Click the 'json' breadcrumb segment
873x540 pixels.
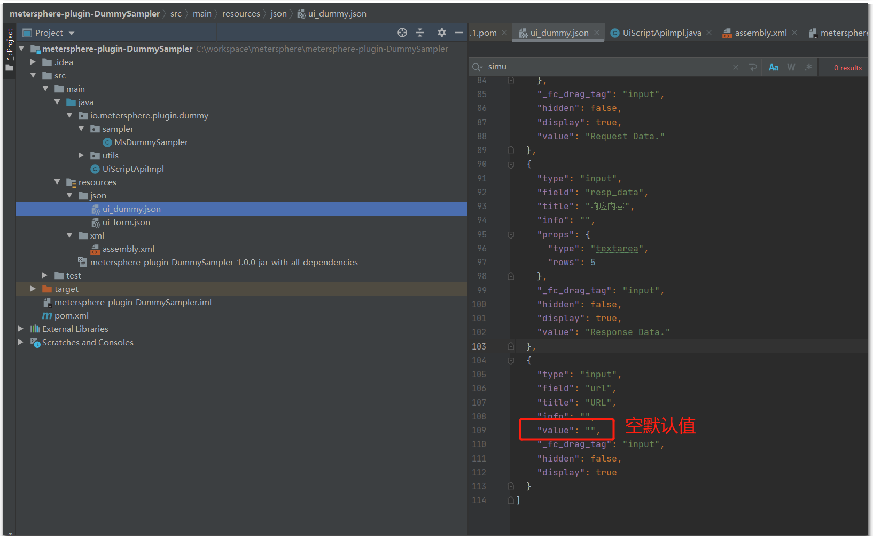278,13
